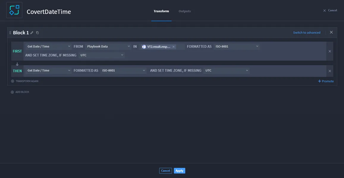The height and width of the screenshot is (178, 344).
Task: Open the THEN row Get Date / Time dropdown
Action: (x=48, y=71)
